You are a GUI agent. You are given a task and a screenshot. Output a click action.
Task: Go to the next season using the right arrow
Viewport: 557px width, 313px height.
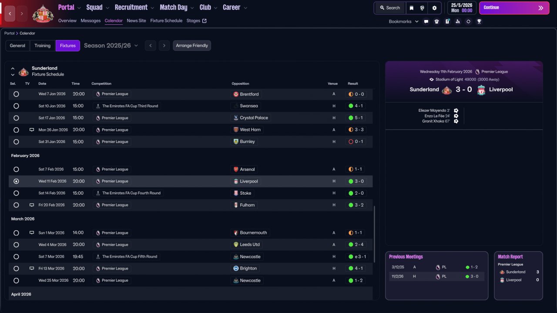coord(164,46)
